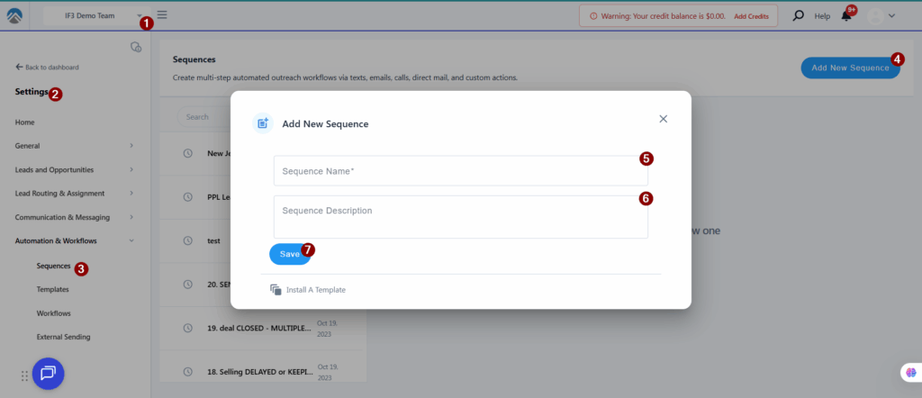
Task: Click the home logo icon at top-left
Action: [x=14, y=15]
